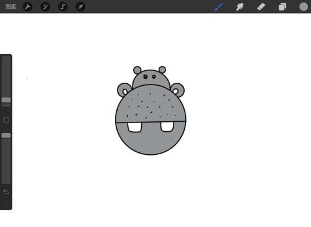Click the hippo's left eye
Screen dimensions: 311x227
tap(146, 76)
